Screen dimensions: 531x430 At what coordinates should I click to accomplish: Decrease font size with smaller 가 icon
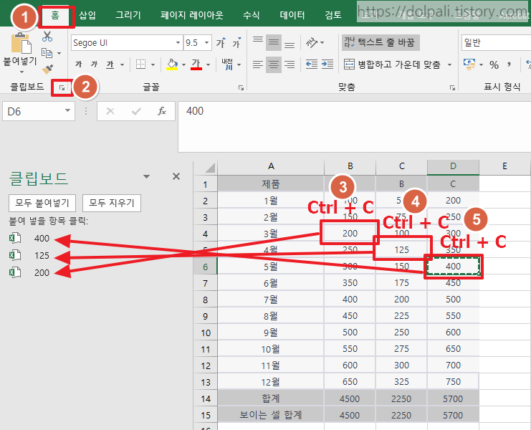click(x=236, y=43)
